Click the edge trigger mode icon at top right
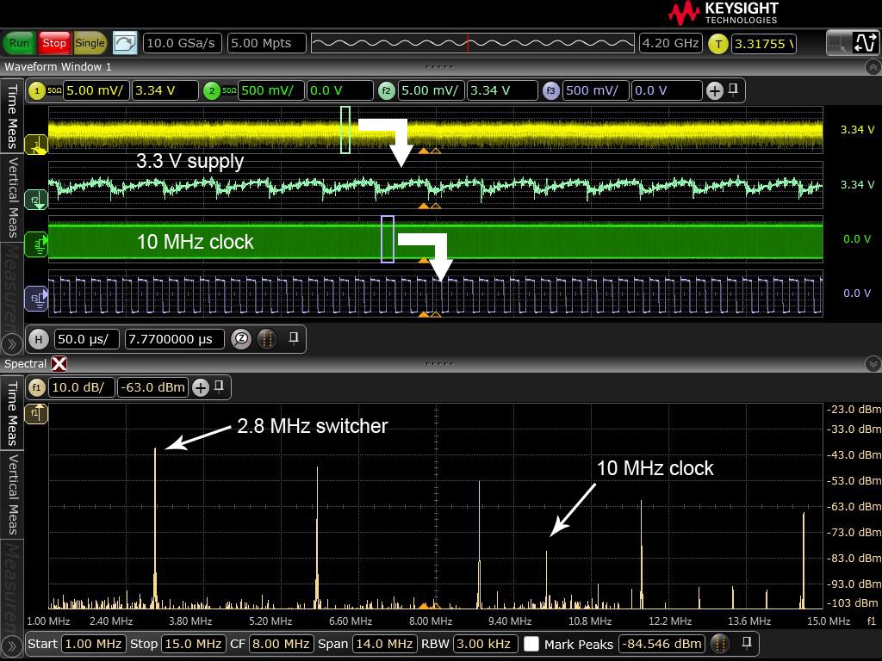Screen dimensions: 882x661 pyautogui.click(x=864, y=42)
